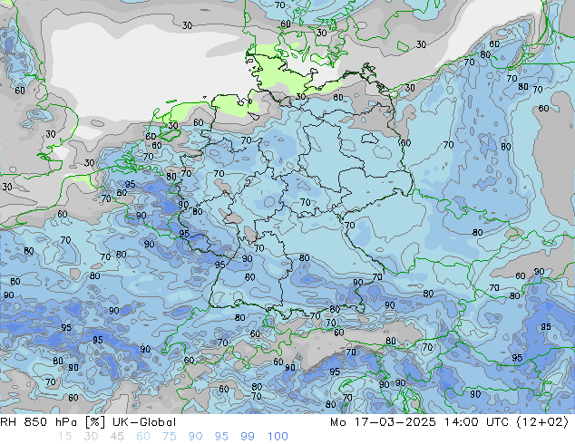The height and width of the screenshot is (444, 575).
Task: Click legend value "99" in color scale
Action: point(248,437)
